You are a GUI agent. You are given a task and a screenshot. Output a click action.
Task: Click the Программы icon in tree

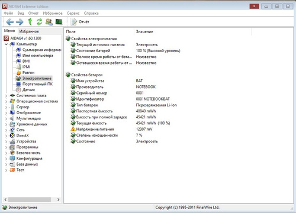point(12,147)
